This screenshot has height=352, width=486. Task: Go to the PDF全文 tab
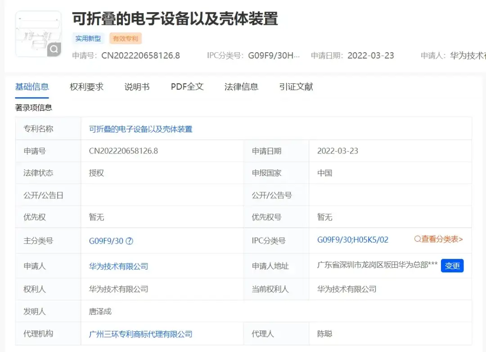click(187, 87)
